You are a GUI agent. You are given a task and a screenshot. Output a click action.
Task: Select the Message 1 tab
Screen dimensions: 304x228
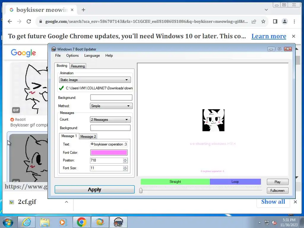click(69, 136)
